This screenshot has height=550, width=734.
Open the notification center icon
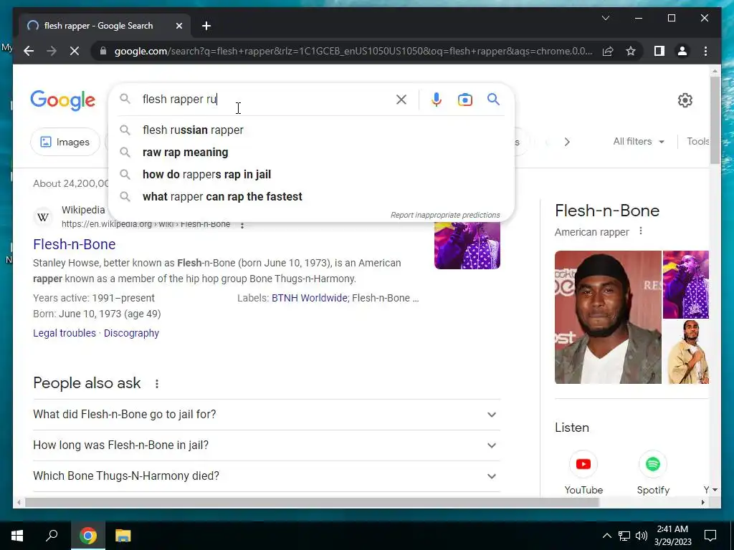pos(710,536)
